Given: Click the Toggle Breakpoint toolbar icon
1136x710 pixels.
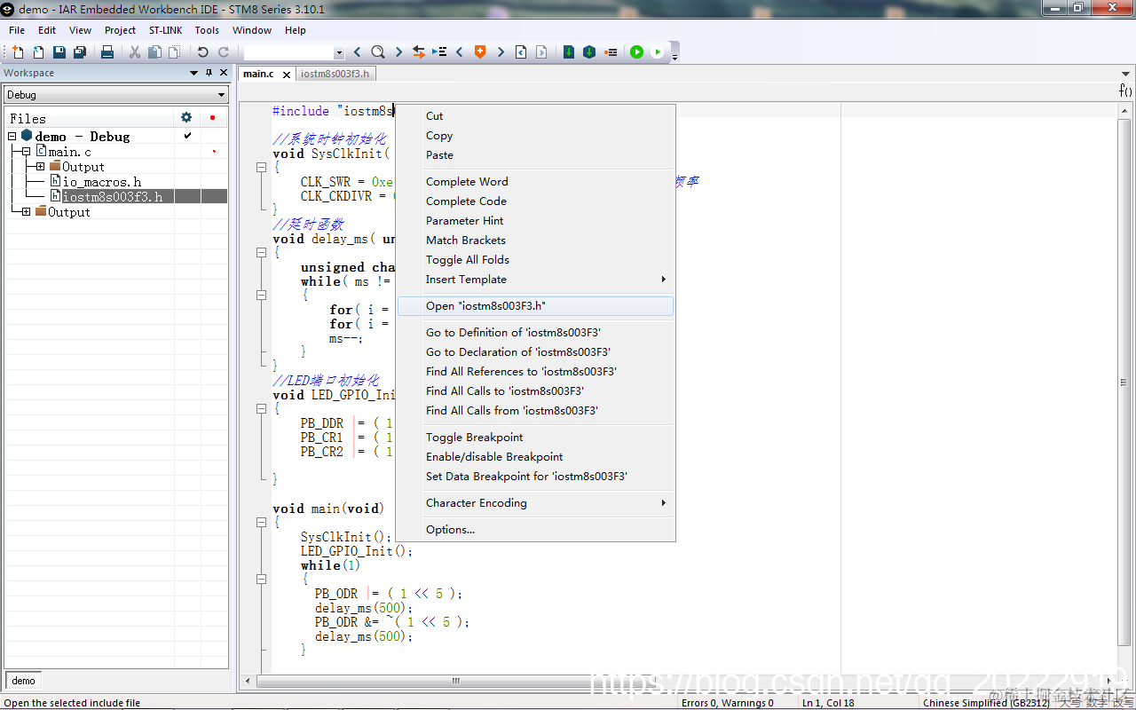Looking at the screenshot, I should coord(611,52).
